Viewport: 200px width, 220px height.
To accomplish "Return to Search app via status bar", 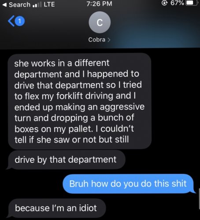I will pyautogui.click(x=17, y=4).
